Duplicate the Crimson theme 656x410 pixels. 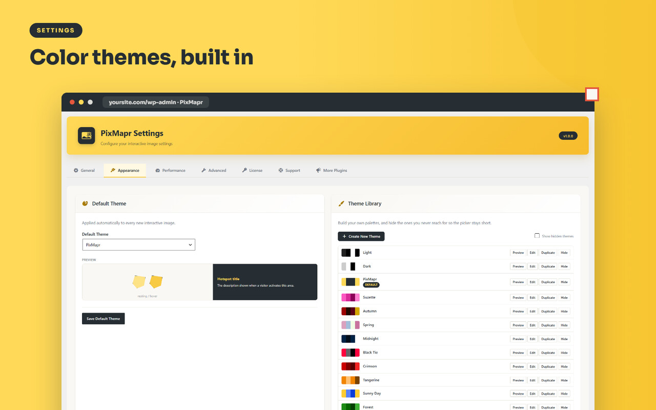(548, 367)
